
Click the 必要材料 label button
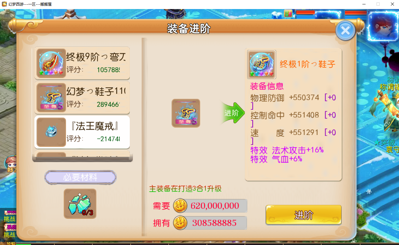point(80,177)
